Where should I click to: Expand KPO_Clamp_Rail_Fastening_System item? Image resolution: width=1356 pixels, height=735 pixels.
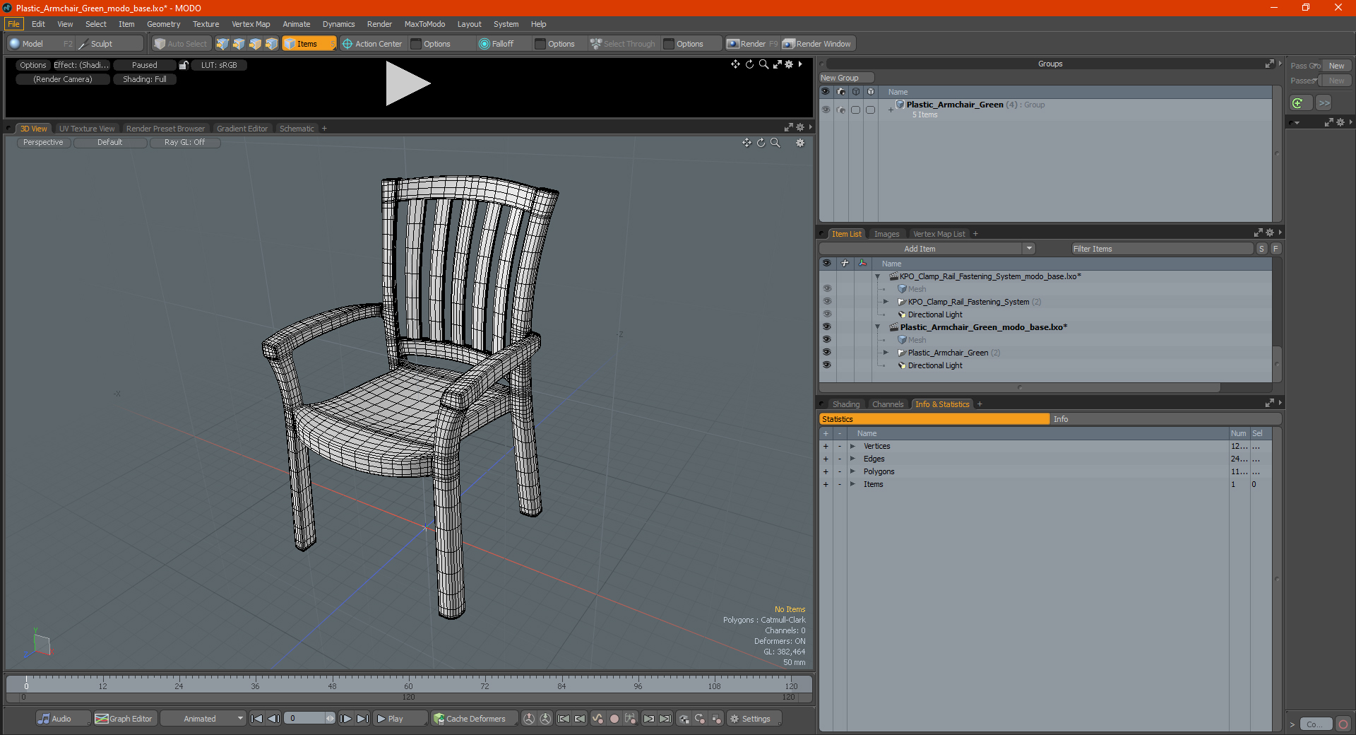[x=886, y=302]
